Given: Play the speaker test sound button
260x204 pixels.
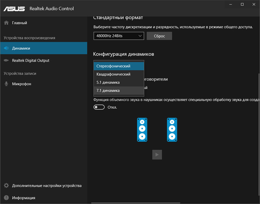Looking at the screenshot, I should [x=157, y=155].
